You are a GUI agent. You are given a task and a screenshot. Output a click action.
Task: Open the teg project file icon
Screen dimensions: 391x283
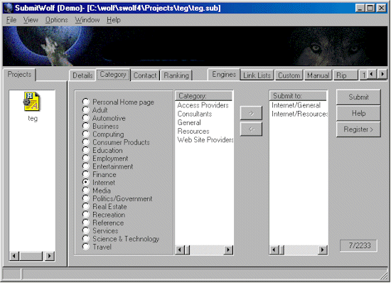click(32, 102)
